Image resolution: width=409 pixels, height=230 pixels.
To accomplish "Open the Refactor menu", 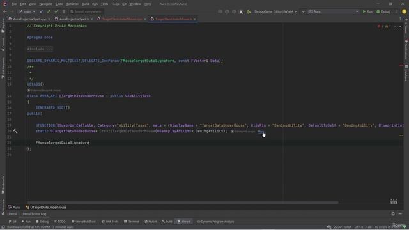I will coord(72,4).
